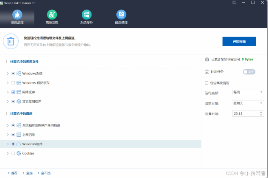Screen dimensions: 268x178
Task: Select the Windows系统 label
Action: [32, 73]
